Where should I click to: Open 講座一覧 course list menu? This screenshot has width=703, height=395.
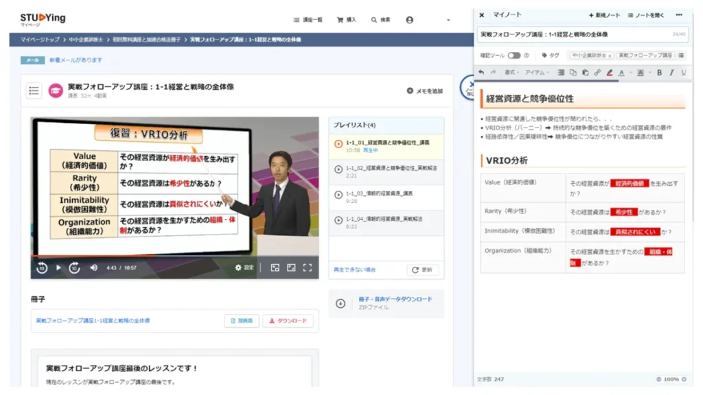point(308,20)
